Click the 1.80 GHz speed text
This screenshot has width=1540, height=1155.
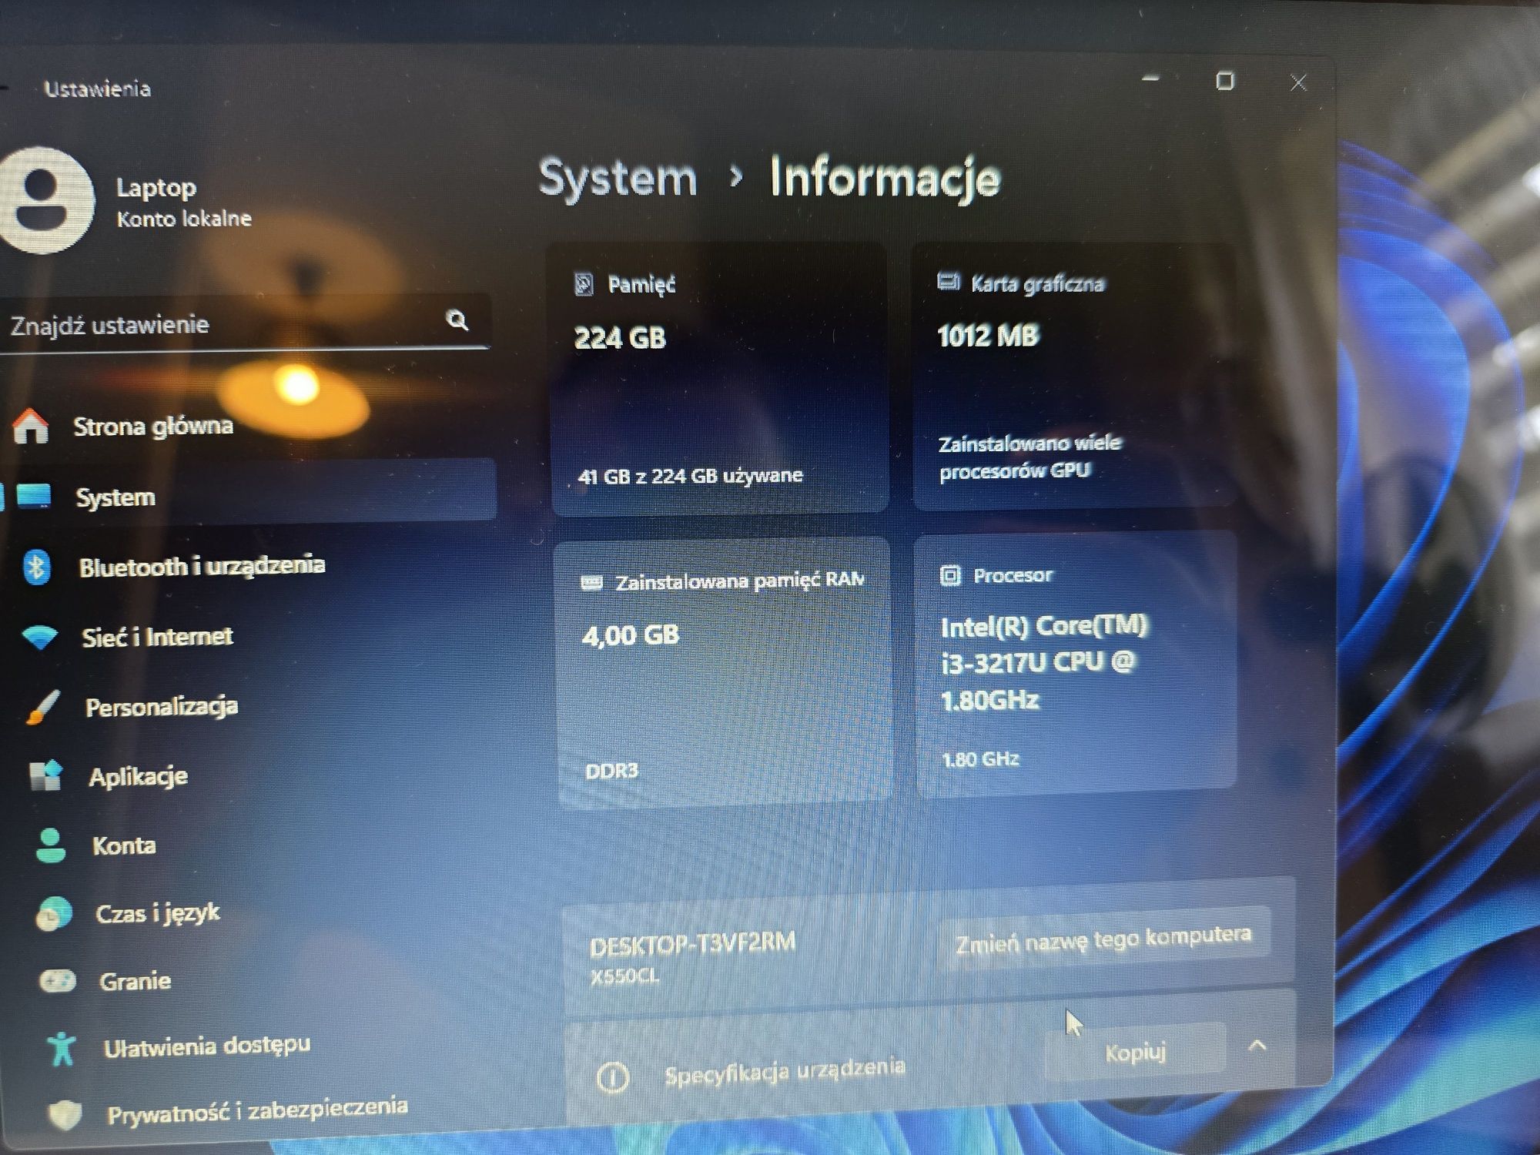tap(980, 759)
